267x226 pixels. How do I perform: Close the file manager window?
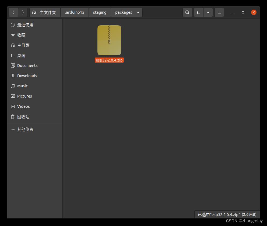254,12
